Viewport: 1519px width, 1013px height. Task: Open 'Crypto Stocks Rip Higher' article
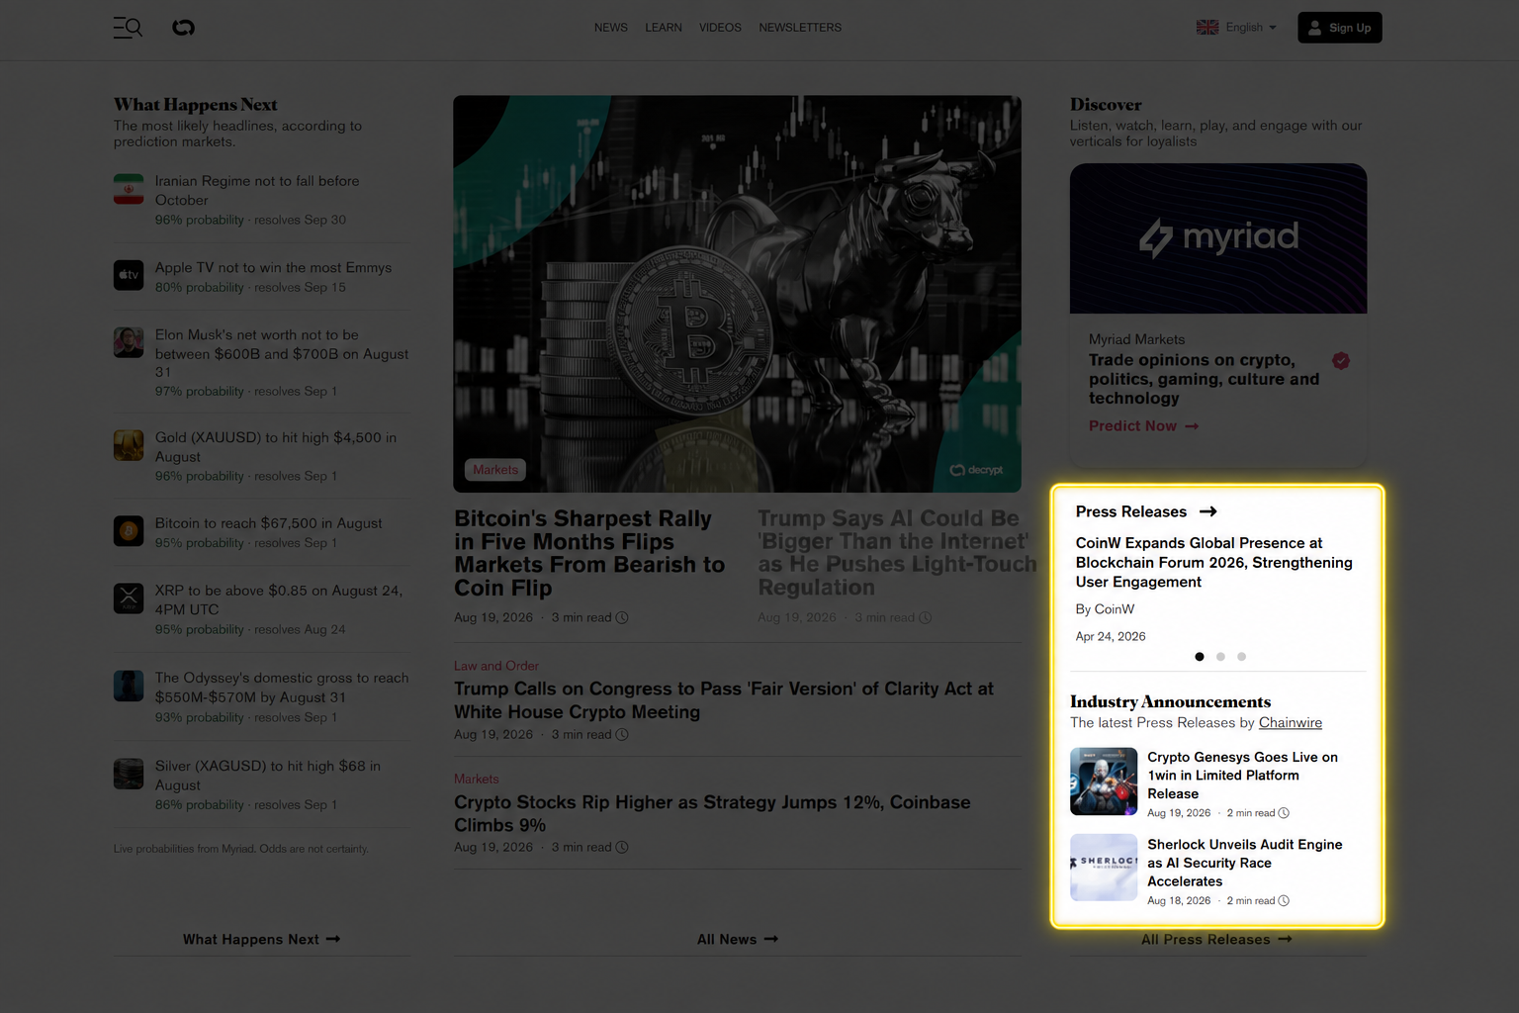[712, 813]
